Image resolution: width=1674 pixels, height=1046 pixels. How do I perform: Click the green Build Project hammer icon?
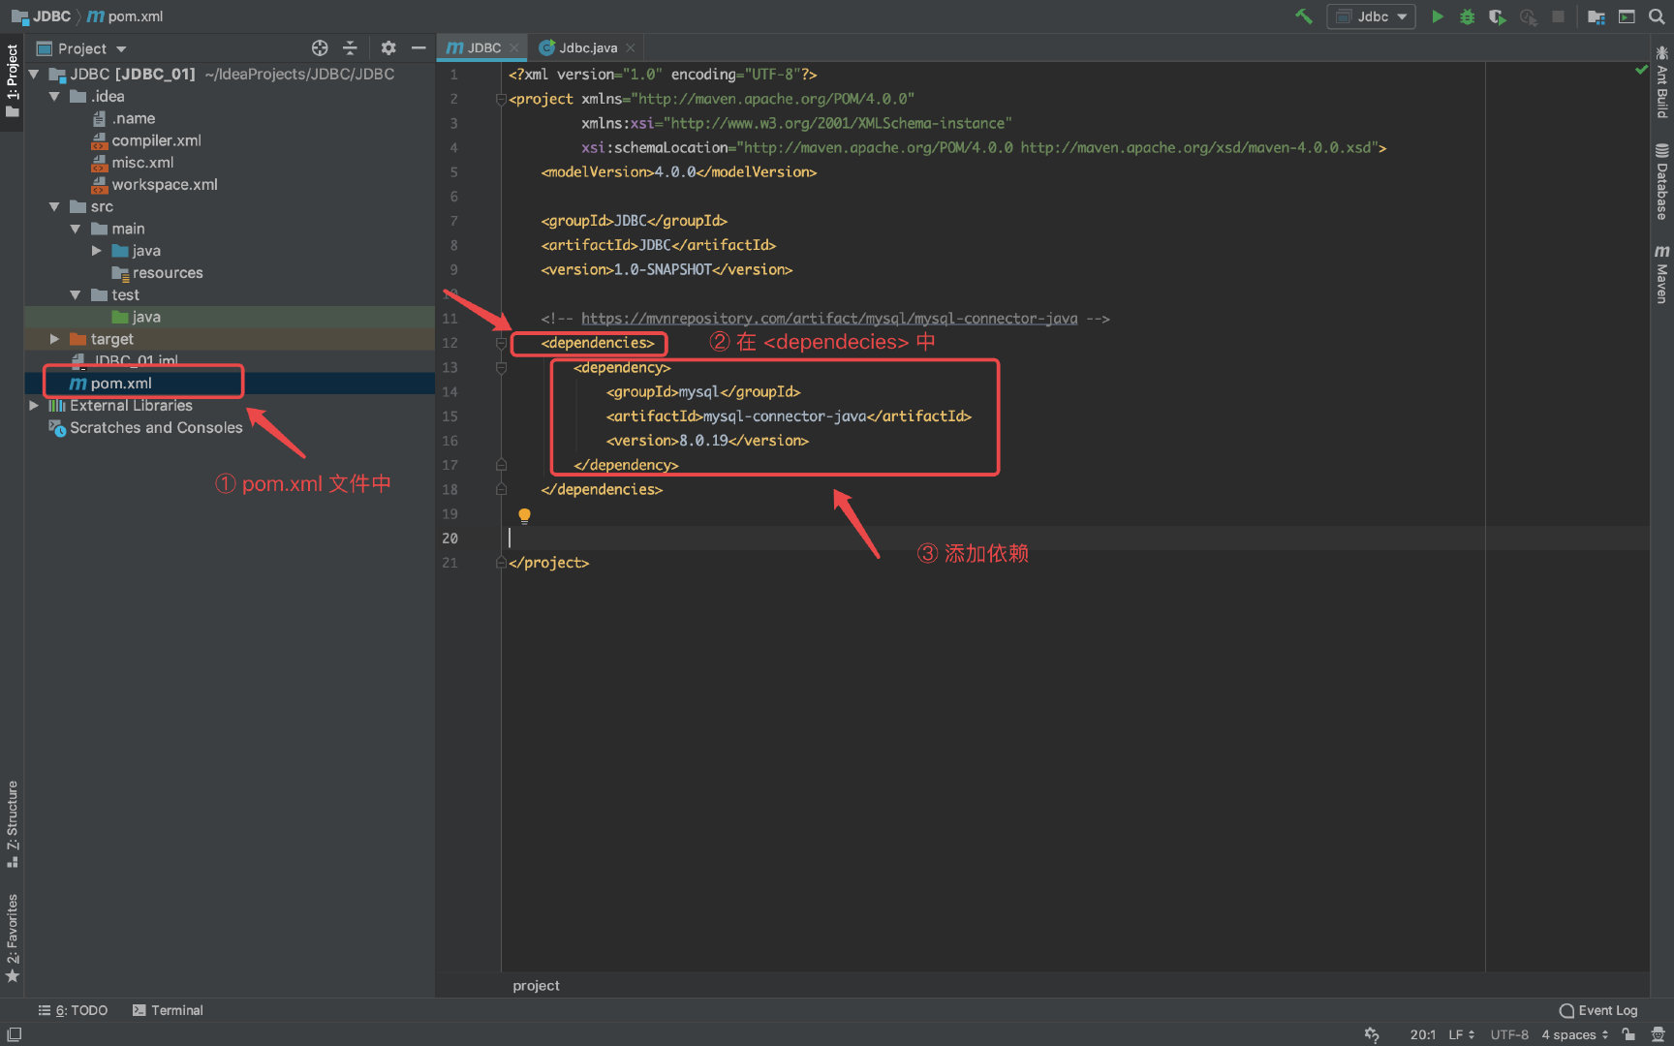click(x=1304, y=16)
